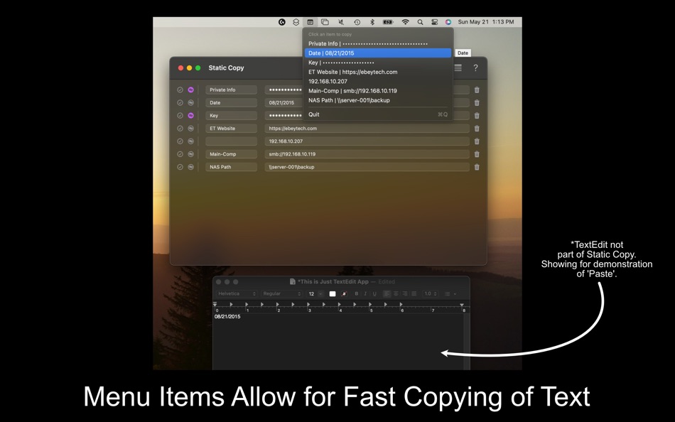Center text in TextEdit
Viewport: 675px width, 422px height.
pyautogui.click(x=396, y=293)
